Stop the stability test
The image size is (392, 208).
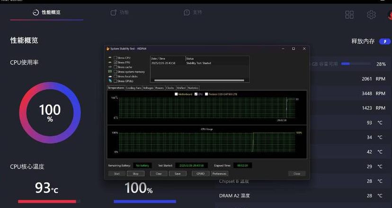click(x=135, y=173)
